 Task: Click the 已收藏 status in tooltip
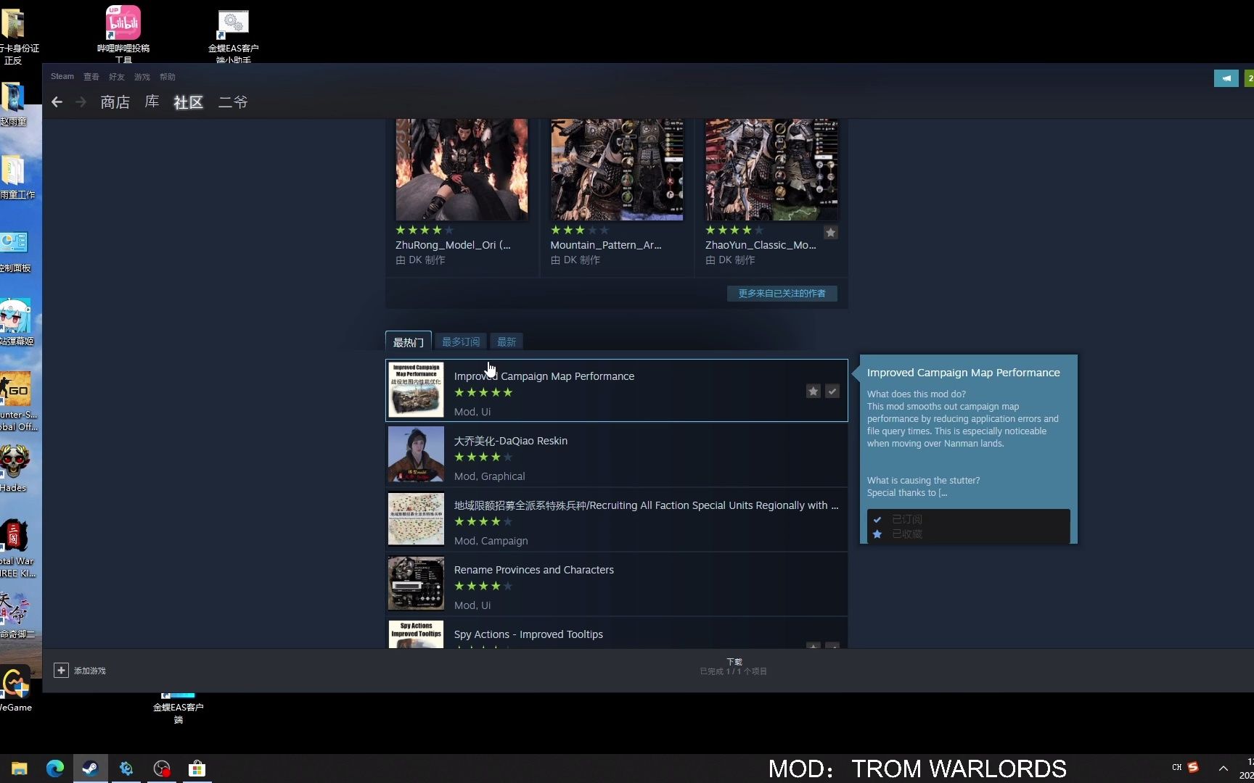(907, 534)
